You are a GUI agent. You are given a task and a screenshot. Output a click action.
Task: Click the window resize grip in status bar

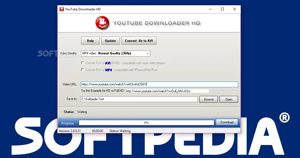(239, 131)
